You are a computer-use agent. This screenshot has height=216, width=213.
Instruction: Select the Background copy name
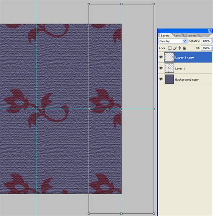tap(187, 80)
